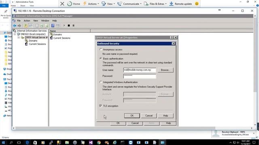This screenshot has width=259, height=145.
Task: Collapse the SMTP Virtual Server node
Action: 19,37
